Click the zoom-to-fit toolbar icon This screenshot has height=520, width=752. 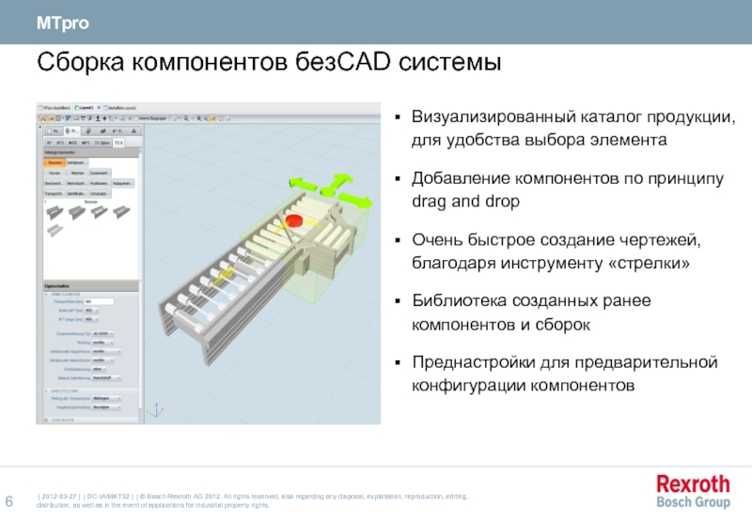[206, 118]
